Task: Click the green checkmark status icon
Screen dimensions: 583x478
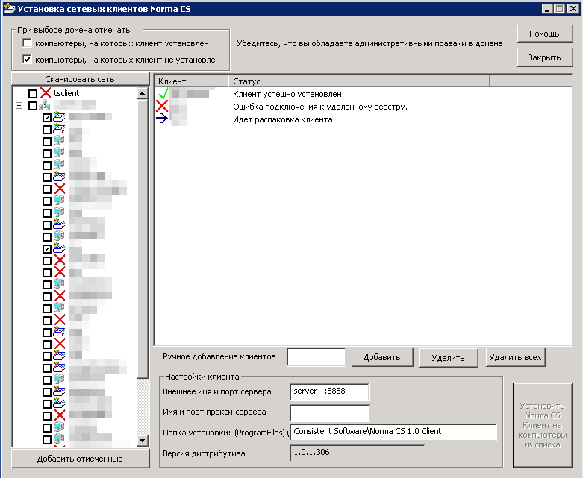Action: 163,94
